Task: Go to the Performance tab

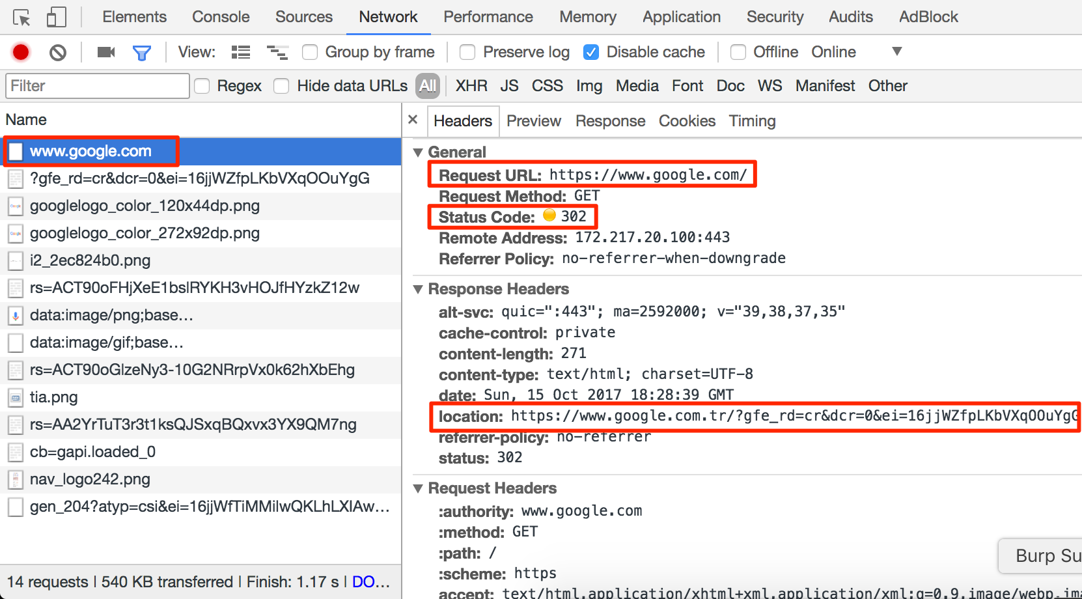Action: pos(488,17)
